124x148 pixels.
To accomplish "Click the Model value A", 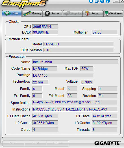I will [72, 89].
